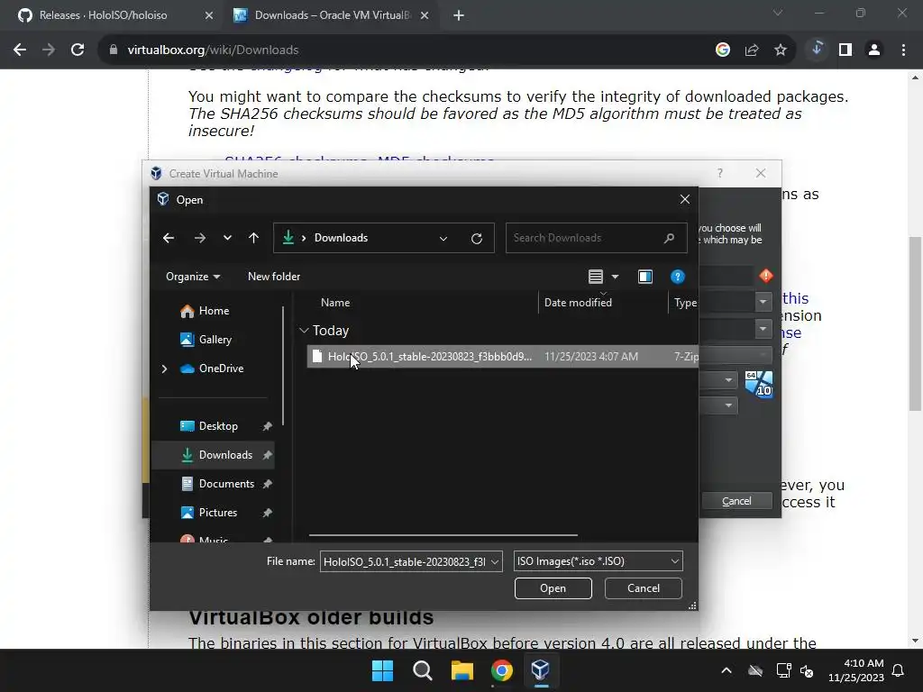Open recent locations chevron in Open dialog
Viewport: 923px width, 692px height.
227,238
